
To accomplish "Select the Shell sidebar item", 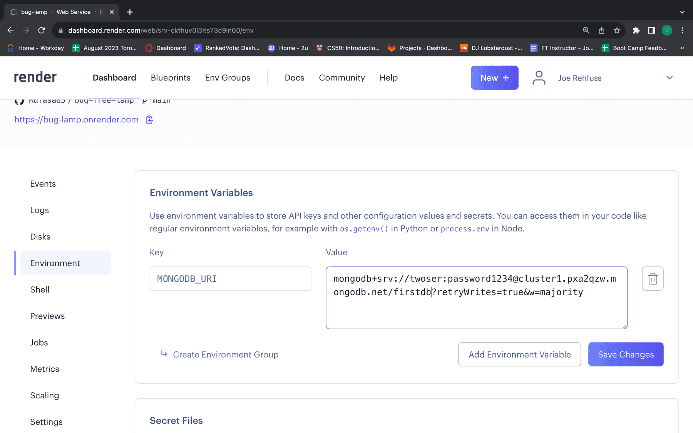I will click(x=40, y=289).
